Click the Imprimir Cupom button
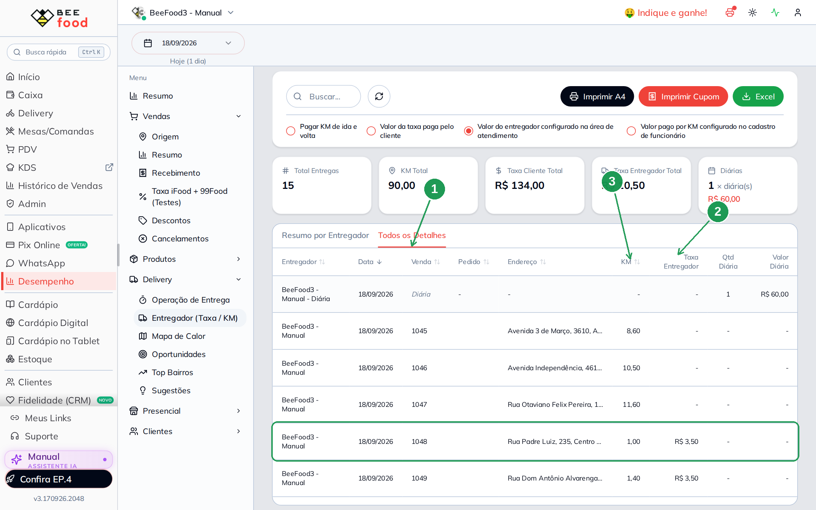The width and height of the screenshot is (816, 510). [x=683, y=96]
